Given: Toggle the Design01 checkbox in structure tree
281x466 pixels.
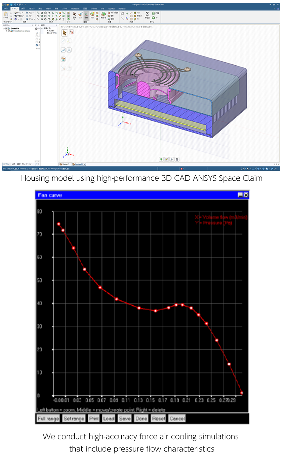Looking at the screenshot, I should tap(6, 29).
